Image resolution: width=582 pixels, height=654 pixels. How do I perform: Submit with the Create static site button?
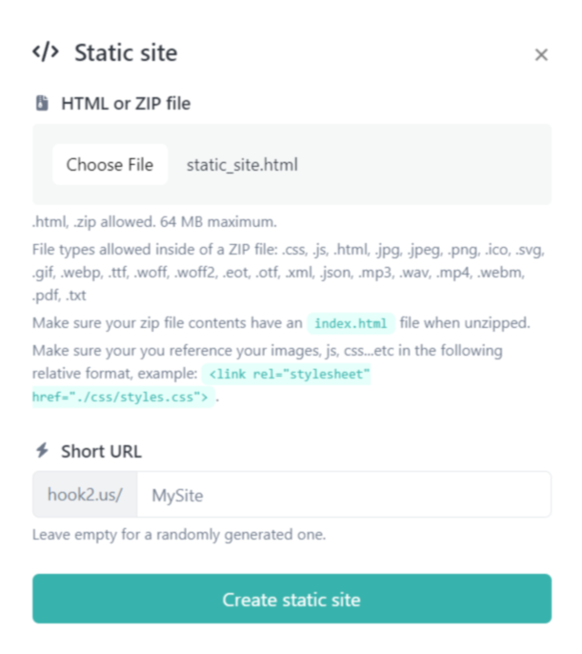[291, 600]
